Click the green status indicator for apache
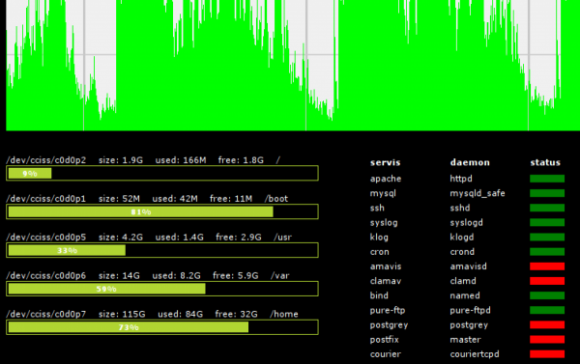This screenshot has width=580, height=364. click(x=547, y=179)
